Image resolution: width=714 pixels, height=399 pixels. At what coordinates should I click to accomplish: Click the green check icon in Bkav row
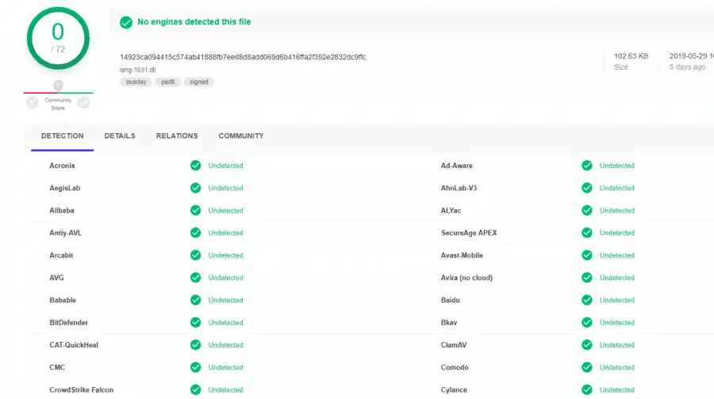(x=587, y=323)
